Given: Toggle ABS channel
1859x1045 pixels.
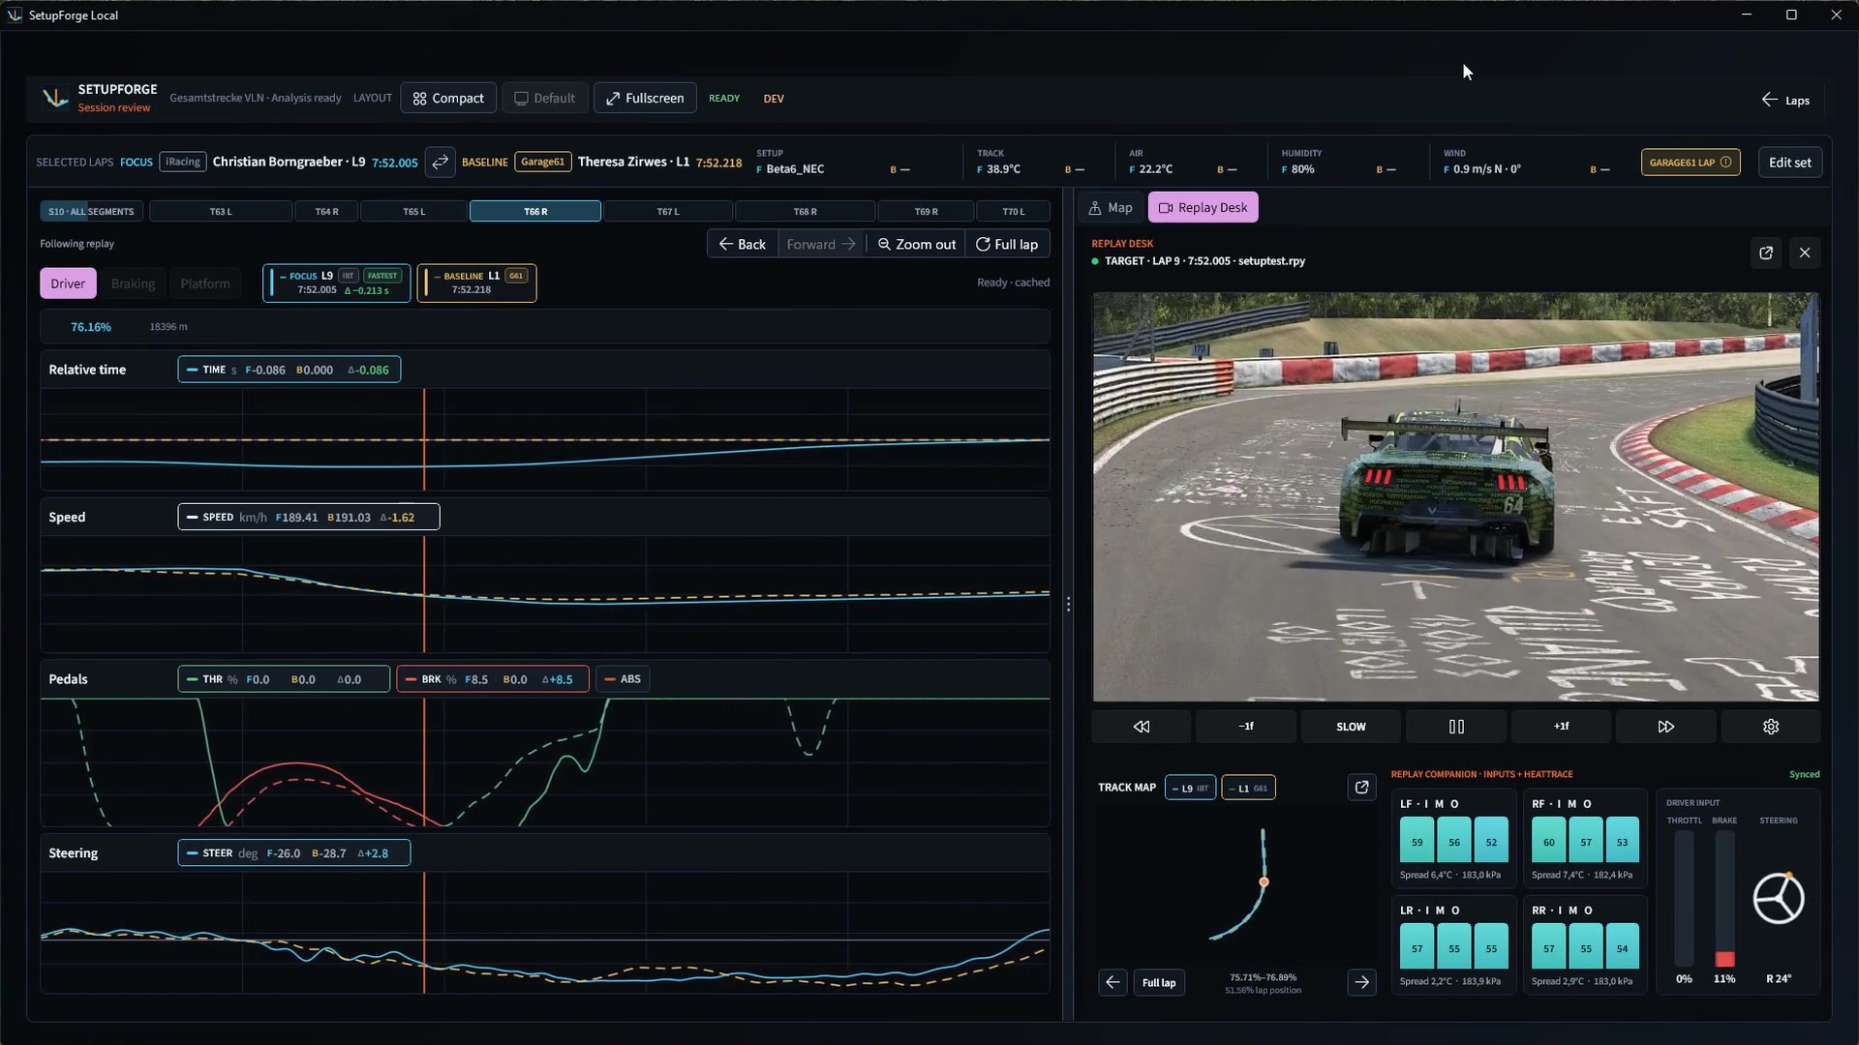Looking at the screenshot, I should click(623, 679).
